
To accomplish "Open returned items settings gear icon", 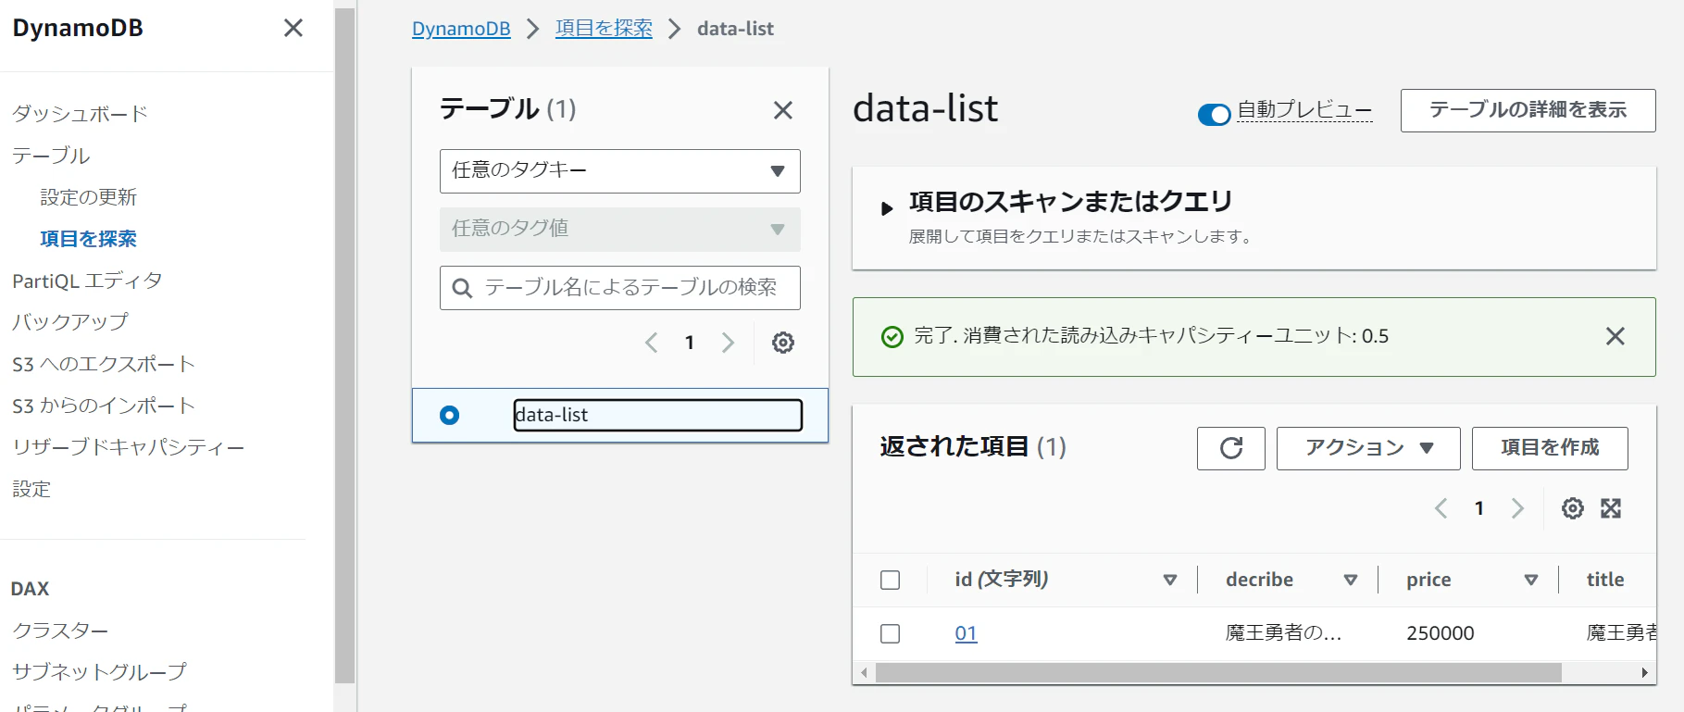I will (x=1573, y=508).
